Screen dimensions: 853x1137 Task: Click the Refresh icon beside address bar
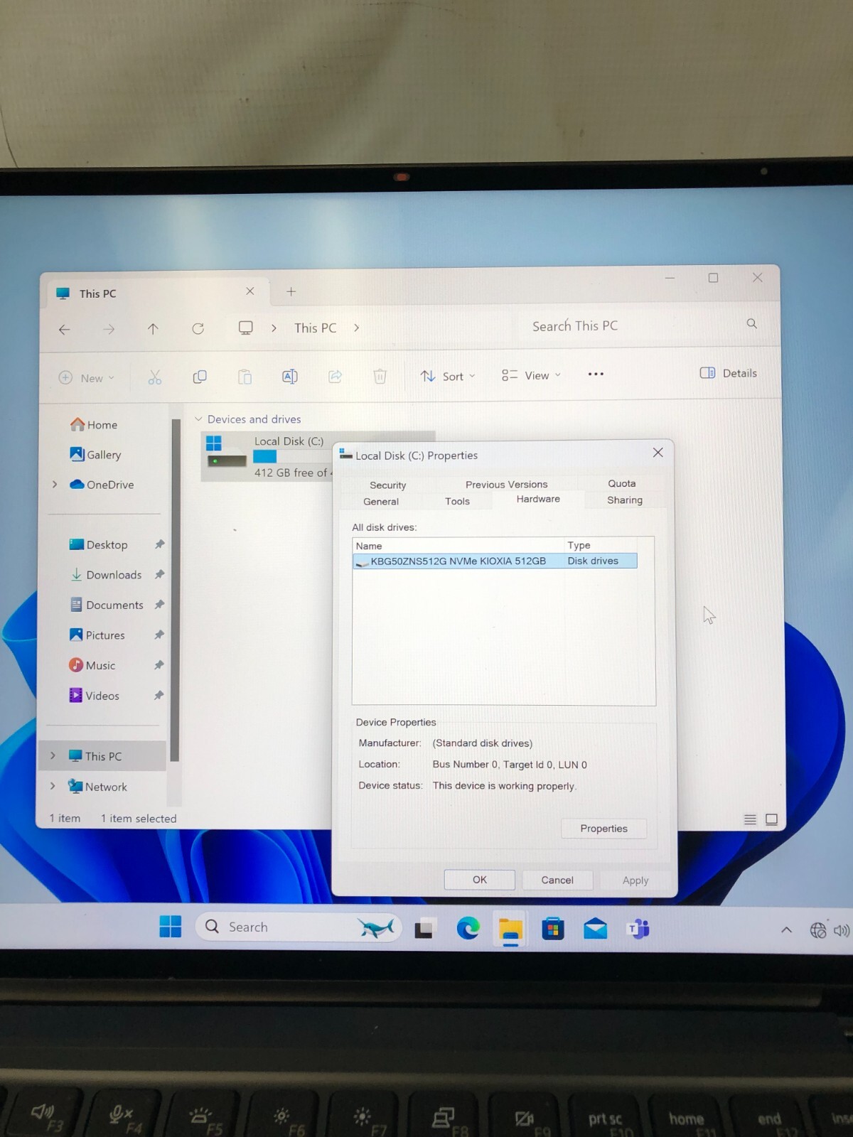(x=198, y=328)
